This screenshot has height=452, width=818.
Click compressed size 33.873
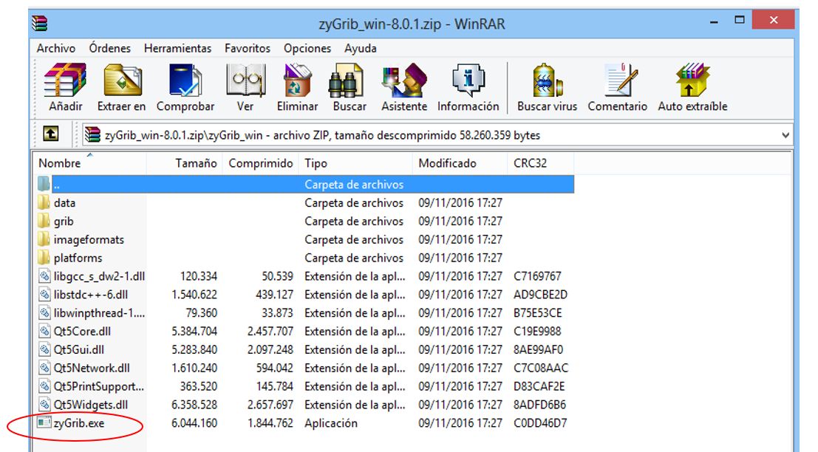click(x=277, y=313)
